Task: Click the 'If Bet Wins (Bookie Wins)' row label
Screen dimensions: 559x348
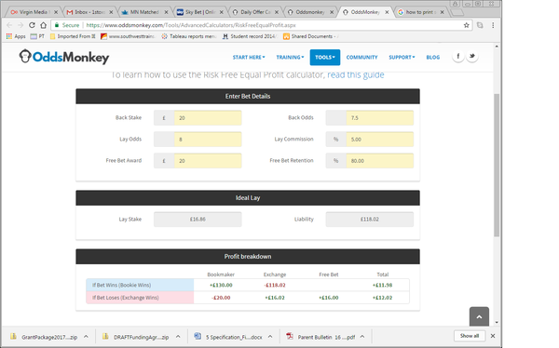Action: pos(121,285)
